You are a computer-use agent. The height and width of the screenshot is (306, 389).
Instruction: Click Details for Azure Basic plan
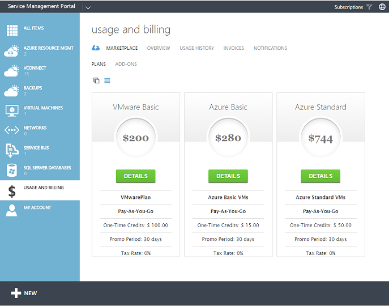click(x=228, y=176)
